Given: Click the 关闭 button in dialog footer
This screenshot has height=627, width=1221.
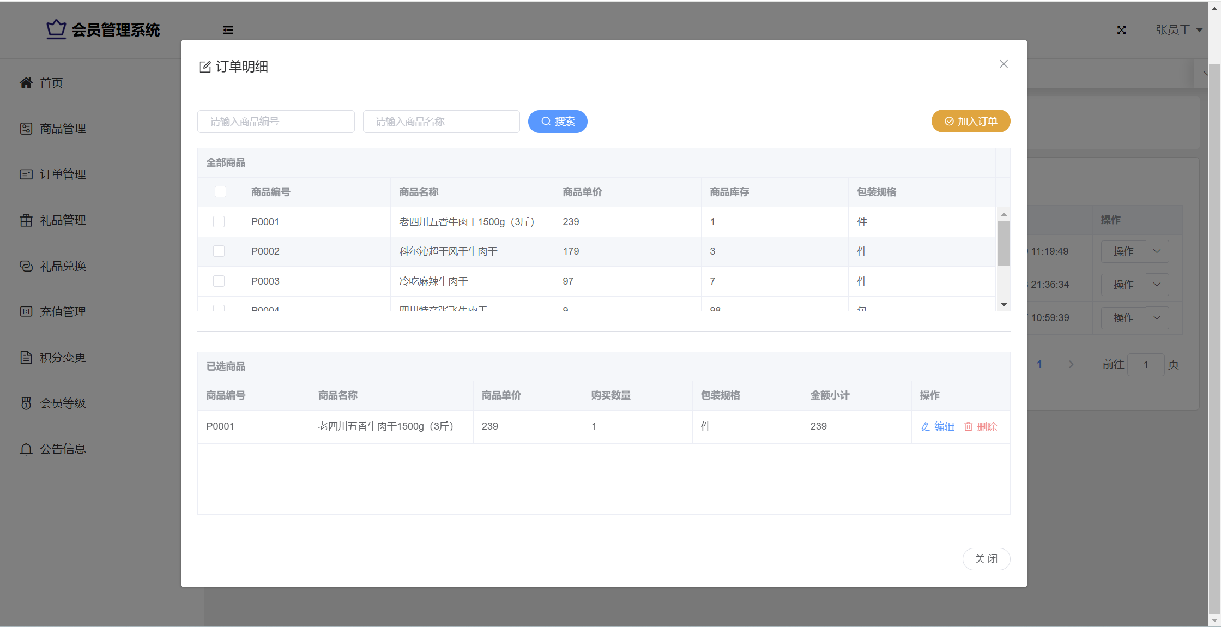Looking at the screenshot, I should (x=986, y=559).
